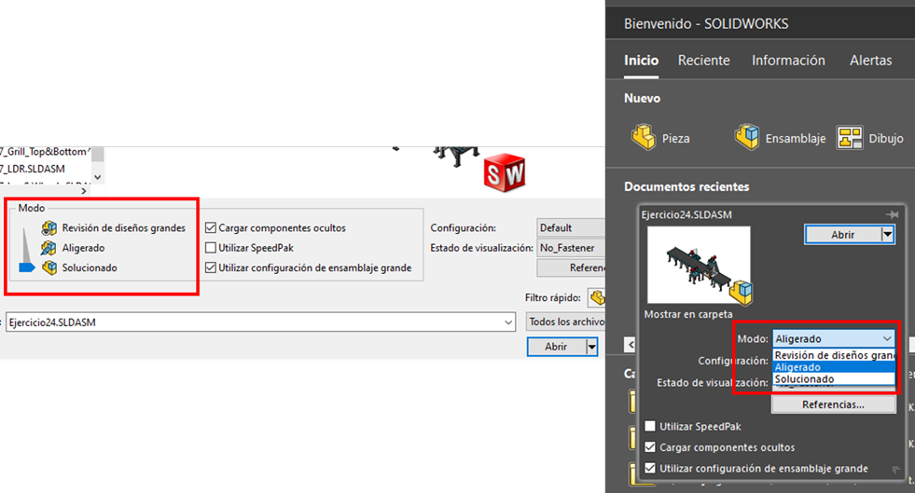915x493 pixels.
Task: Click the blue mode slider pointer
Action: pos(27,267)
